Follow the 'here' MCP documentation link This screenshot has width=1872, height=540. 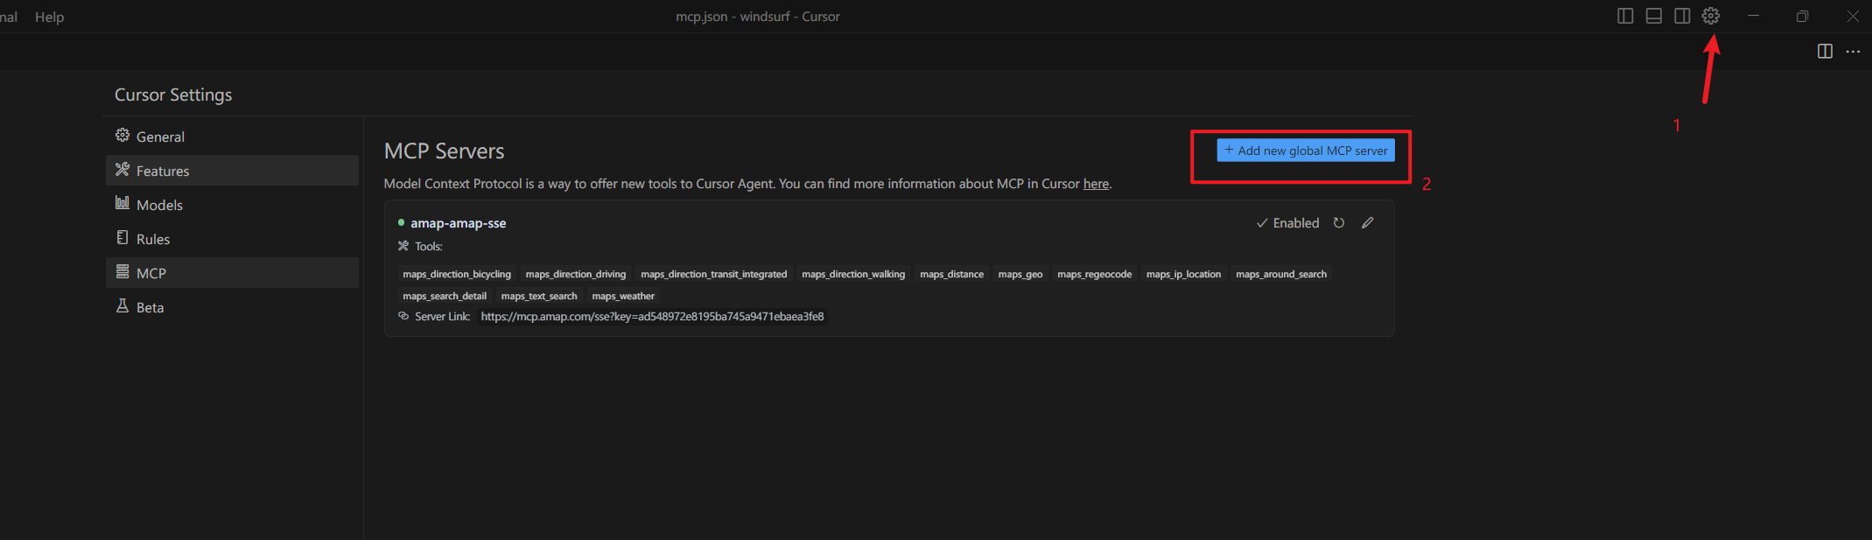click(x=1096, y=184)
